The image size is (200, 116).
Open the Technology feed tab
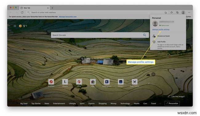pos(125,103)
